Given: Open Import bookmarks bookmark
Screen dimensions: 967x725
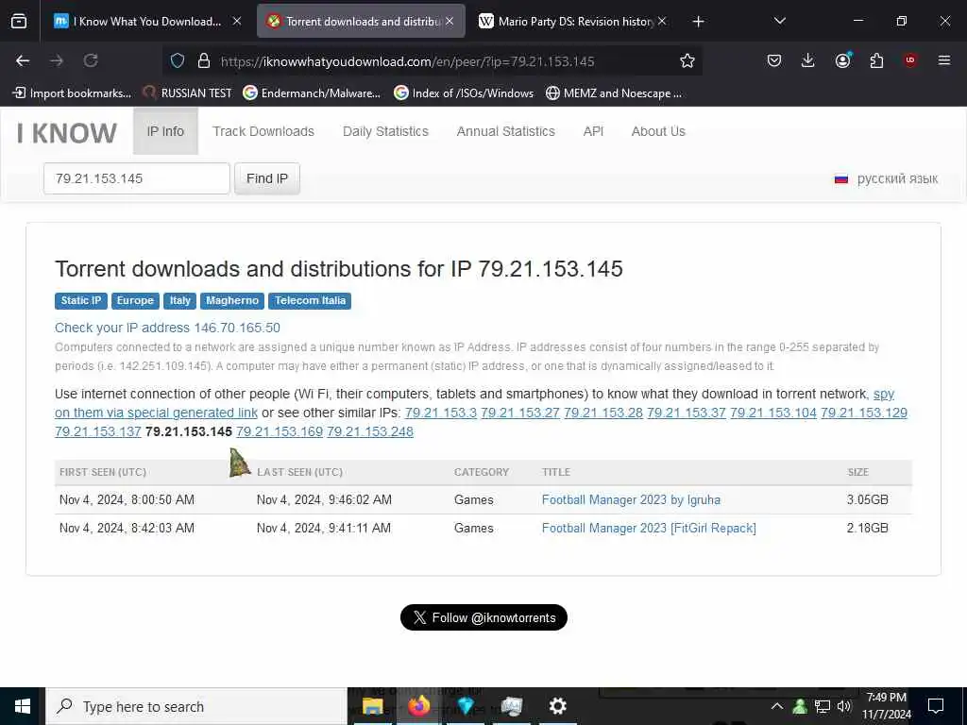Looking at the screenshot, I should pos(72,93).
